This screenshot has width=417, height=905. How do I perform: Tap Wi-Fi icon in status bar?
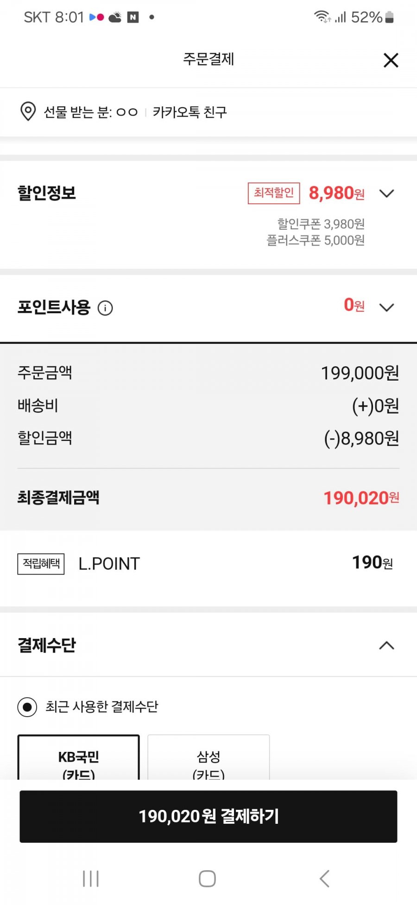pos(322,17)
